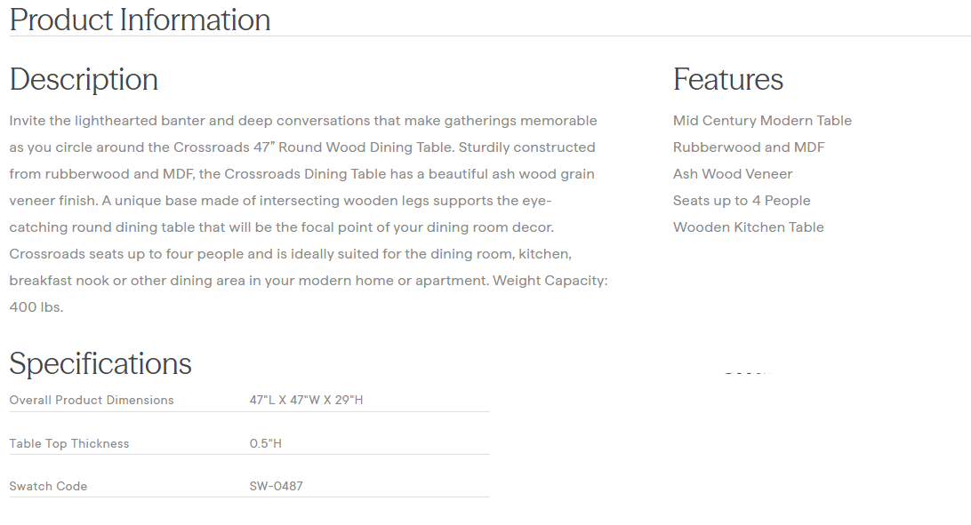
Task: Click the description line starting with "from rubberwood"
Action: pos(302,174)
